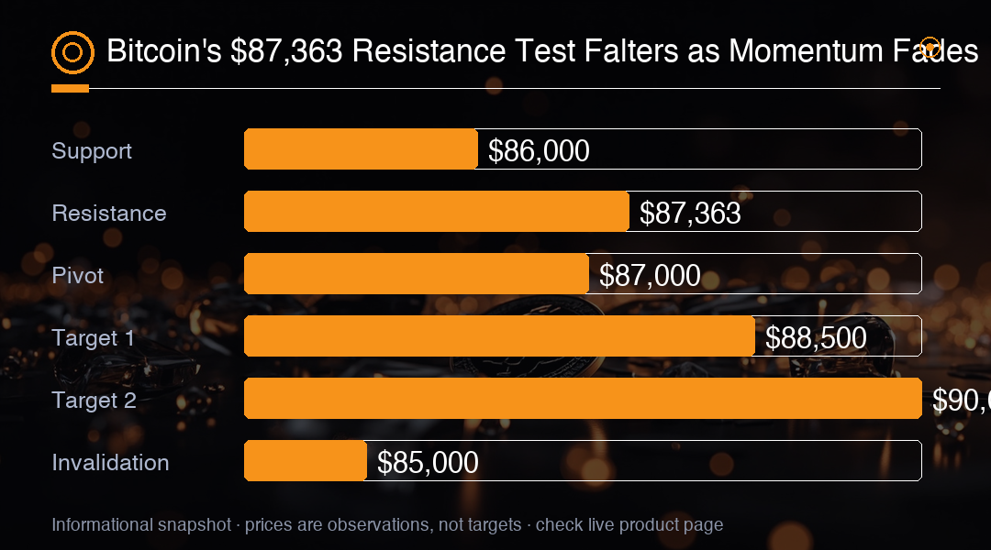This screenshot has height=550, width=991.
Task: Click the chart title headline text
Action: click(x=542, y=50)
